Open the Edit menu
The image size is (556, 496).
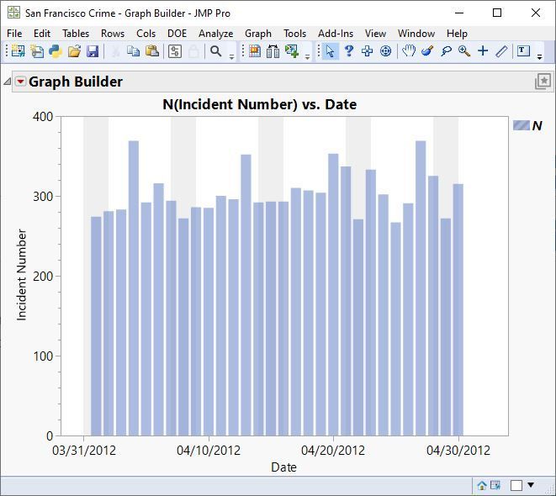coord(42,34)
